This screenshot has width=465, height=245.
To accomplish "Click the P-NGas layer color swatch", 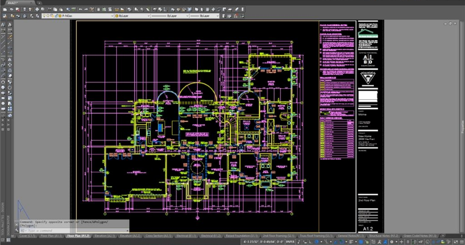I will [x=60, y=16].
